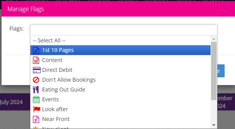Select the 1st 10 Pages flag option
Viewport: 235px width, 129px height.
click(120, 50)
